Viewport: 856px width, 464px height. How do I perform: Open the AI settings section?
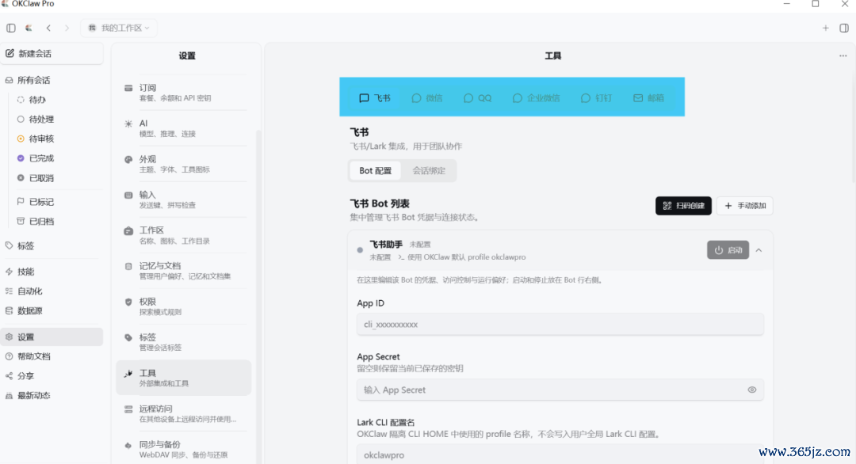click(183, 128)
